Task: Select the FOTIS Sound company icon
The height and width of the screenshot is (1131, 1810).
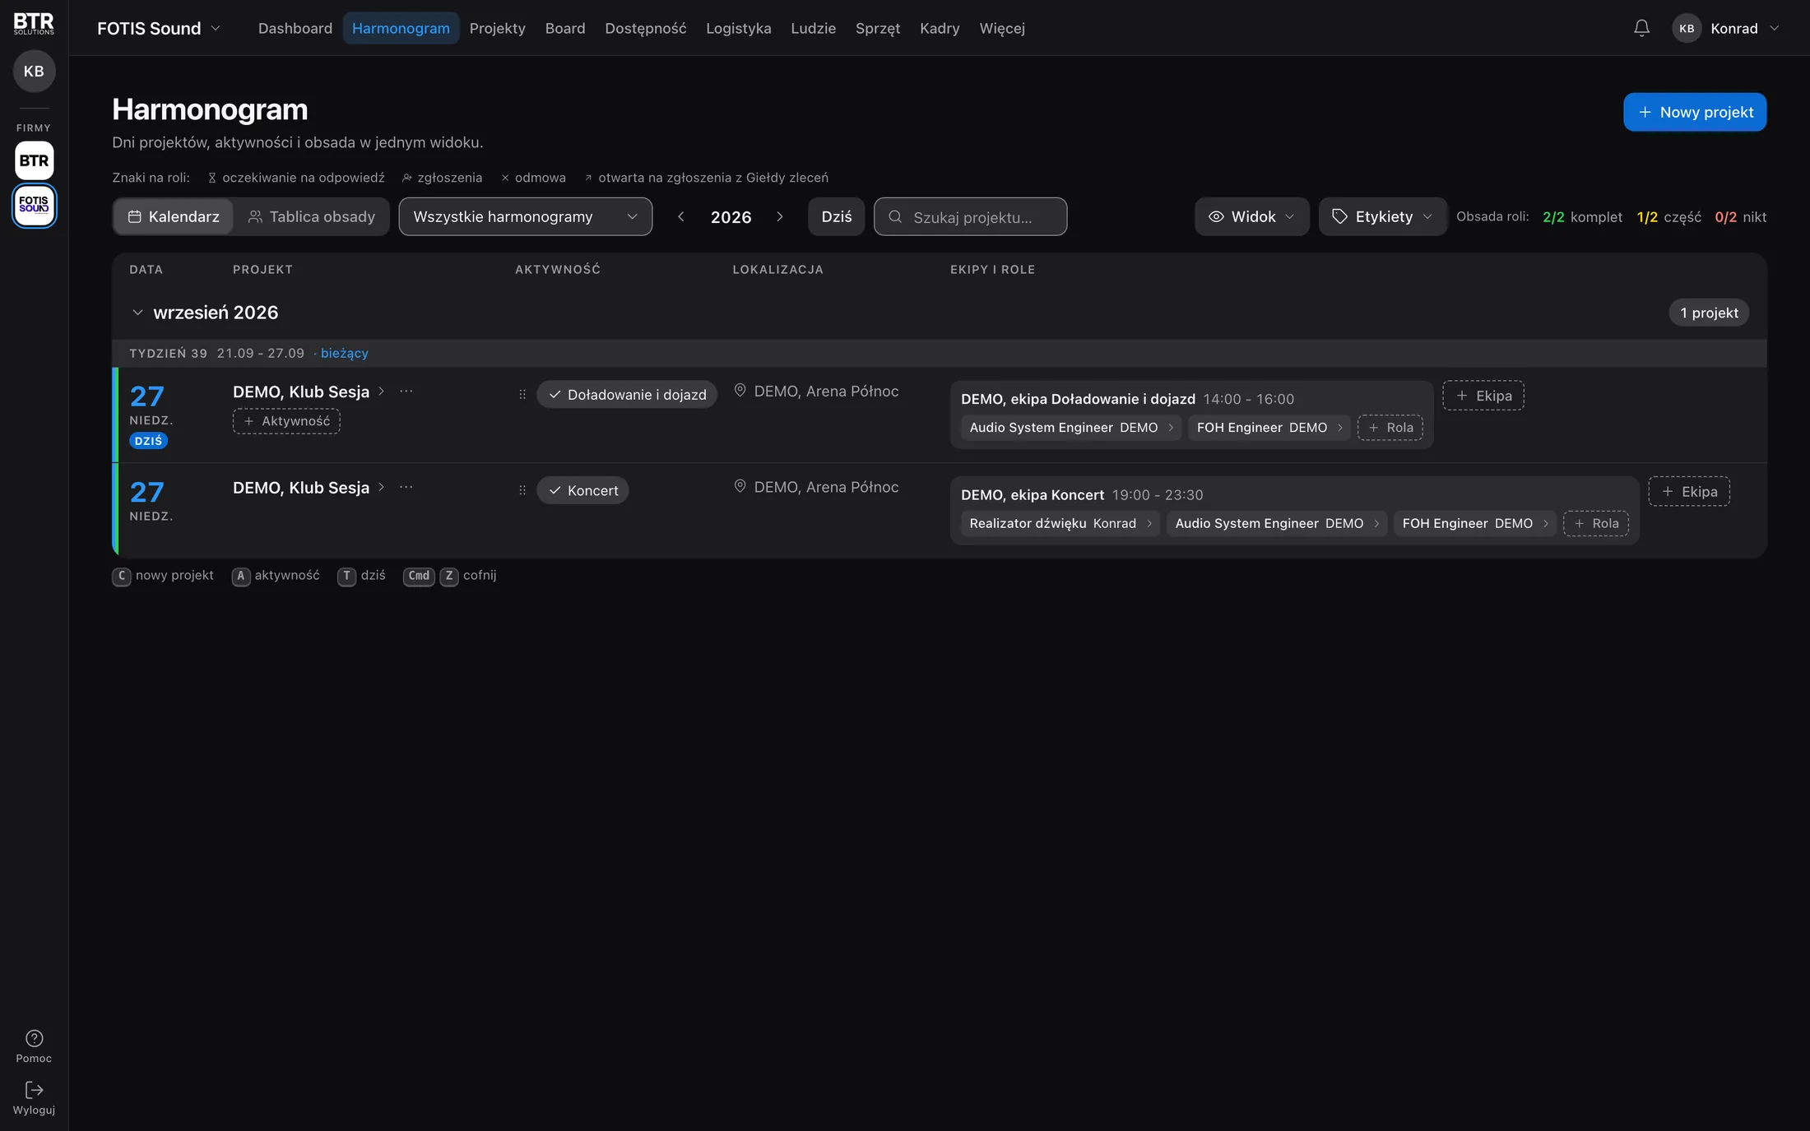Action: tap(34, 205)
